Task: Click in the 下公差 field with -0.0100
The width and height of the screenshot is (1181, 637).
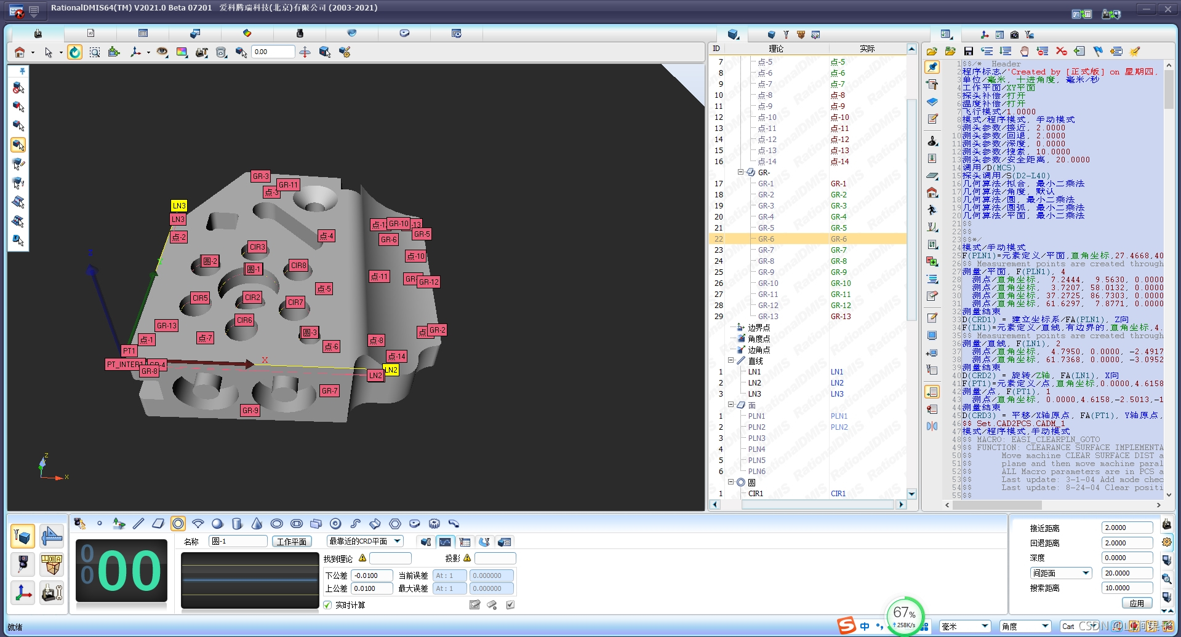Action: [372, 576]
